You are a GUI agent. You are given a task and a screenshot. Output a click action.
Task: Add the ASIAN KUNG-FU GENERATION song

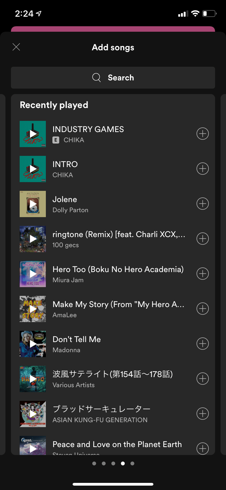point(203,414)
